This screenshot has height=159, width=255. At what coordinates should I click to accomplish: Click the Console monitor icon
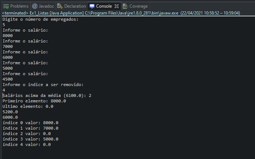coord(92,6)
